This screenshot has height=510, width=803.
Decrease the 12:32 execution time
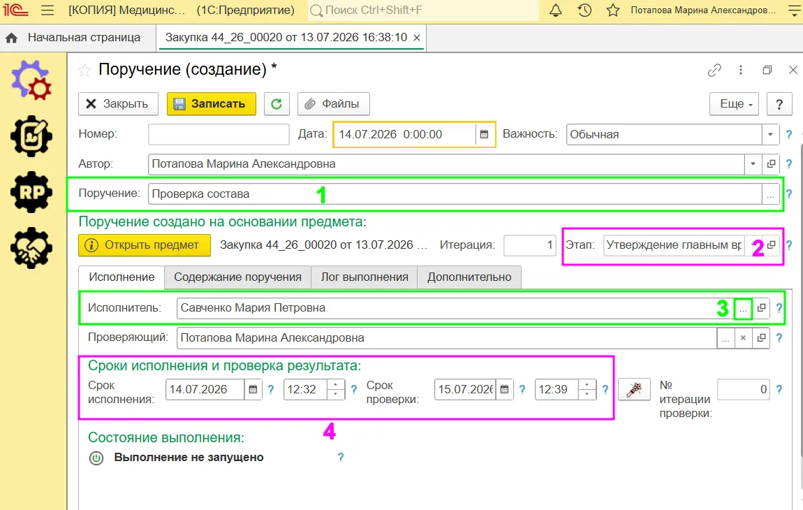pos(335,395)
